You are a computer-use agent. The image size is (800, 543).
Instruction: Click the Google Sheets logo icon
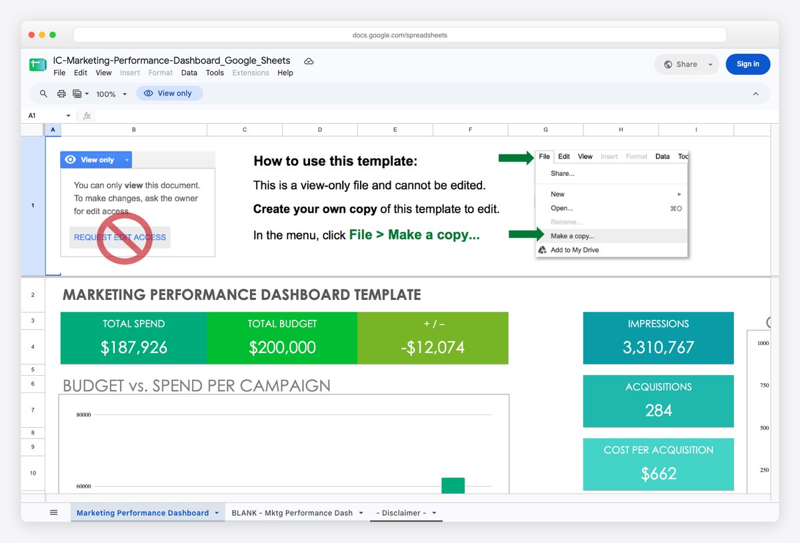[37, 65]
